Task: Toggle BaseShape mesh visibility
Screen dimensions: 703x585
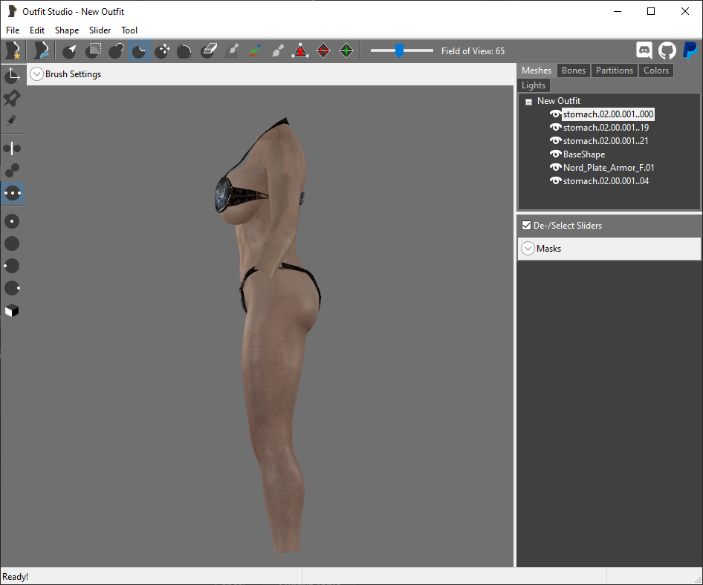Action: pos(556,154)
